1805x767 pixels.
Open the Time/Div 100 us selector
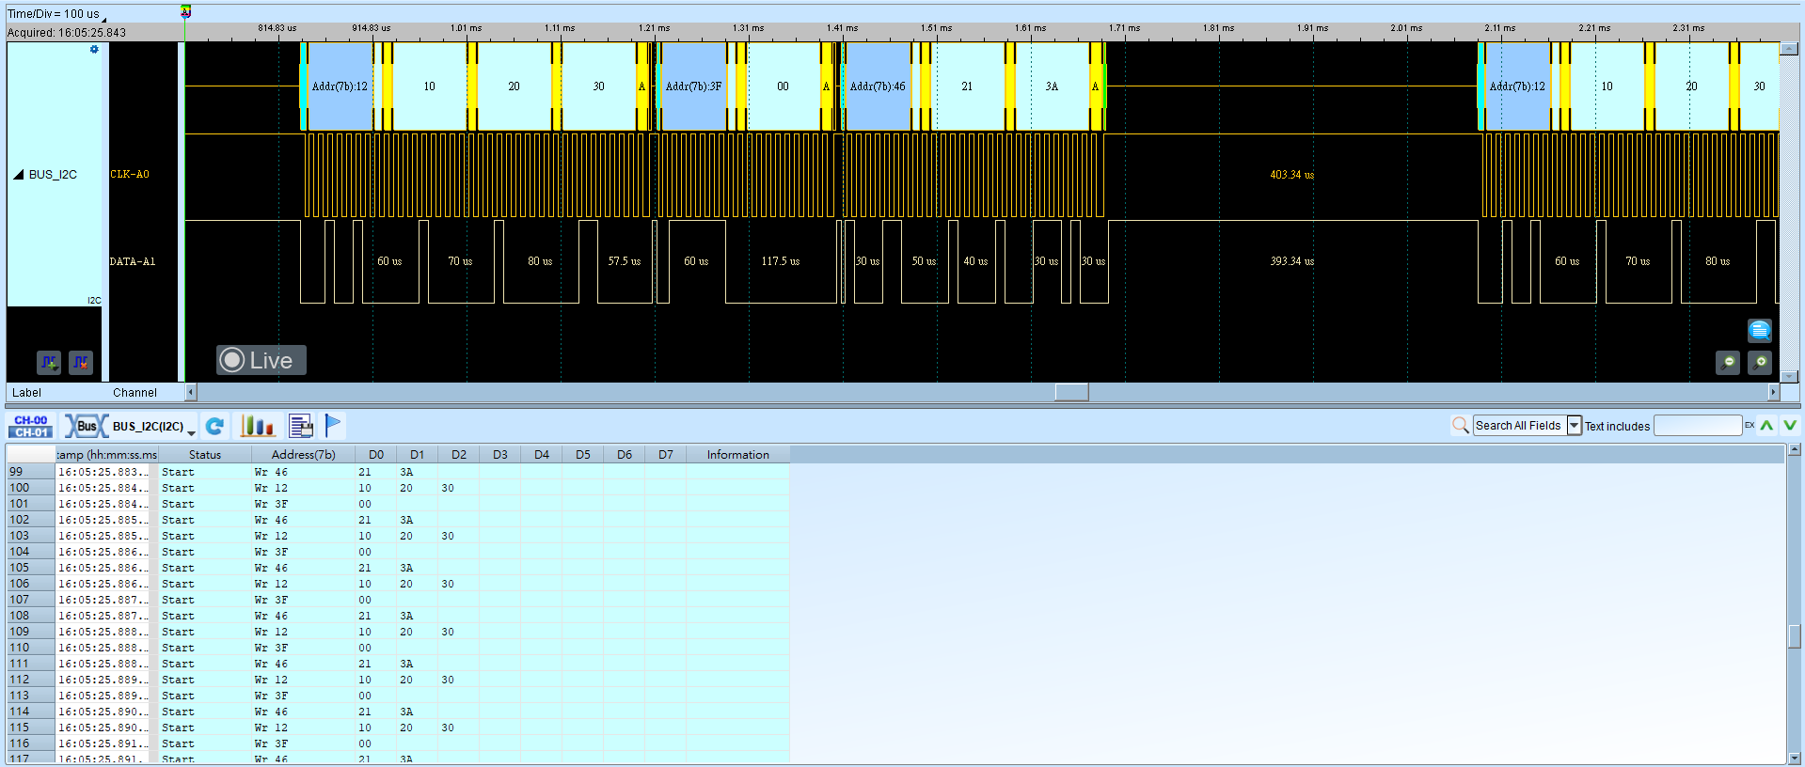pos(56,14)
